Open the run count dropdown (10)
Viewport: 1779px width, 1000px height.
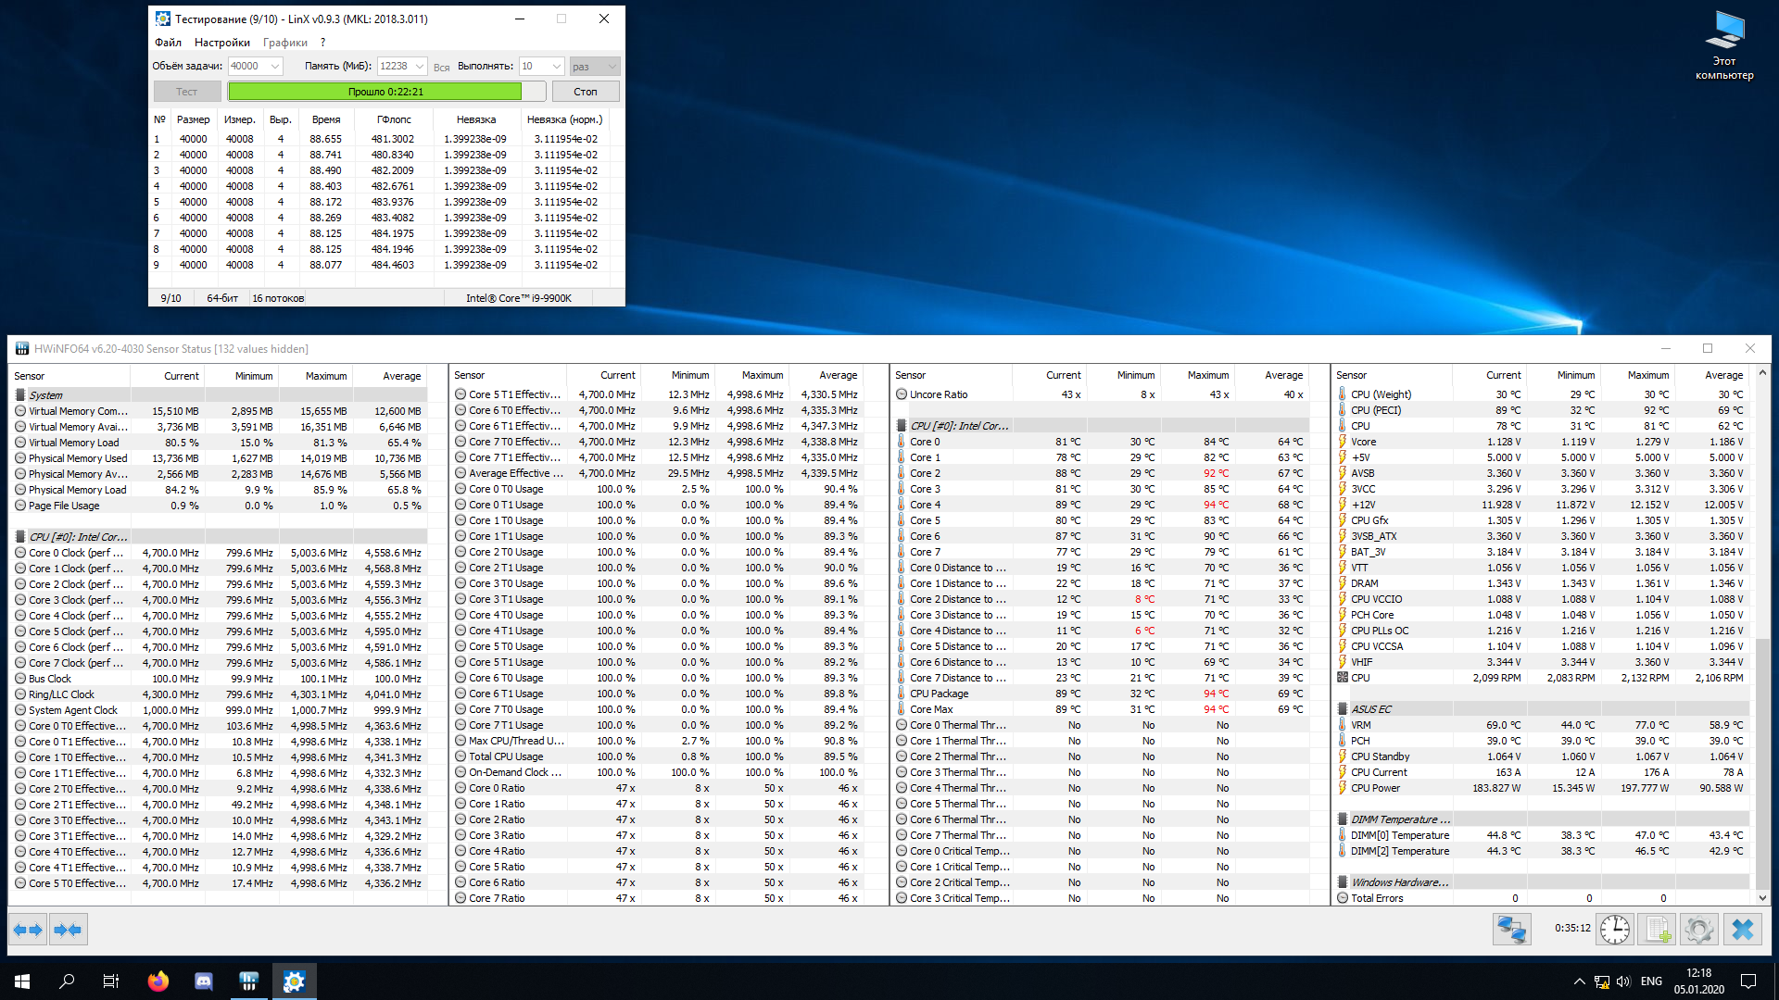556,66
